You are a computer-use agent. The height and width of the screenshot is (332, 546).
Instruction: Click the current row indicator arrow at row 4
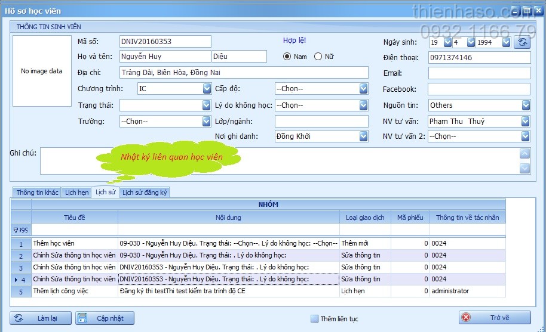pos(16,279)
